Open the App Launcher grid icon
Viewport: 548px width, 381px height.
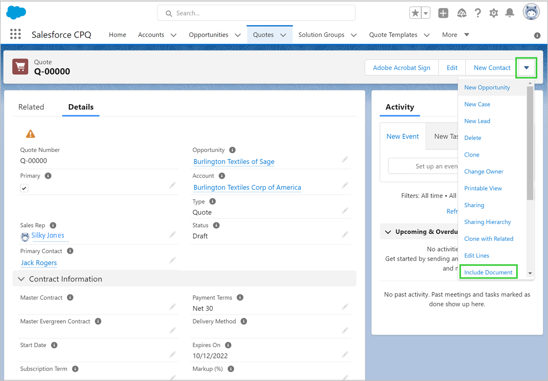pyautogui.click(x=15, y=34)
